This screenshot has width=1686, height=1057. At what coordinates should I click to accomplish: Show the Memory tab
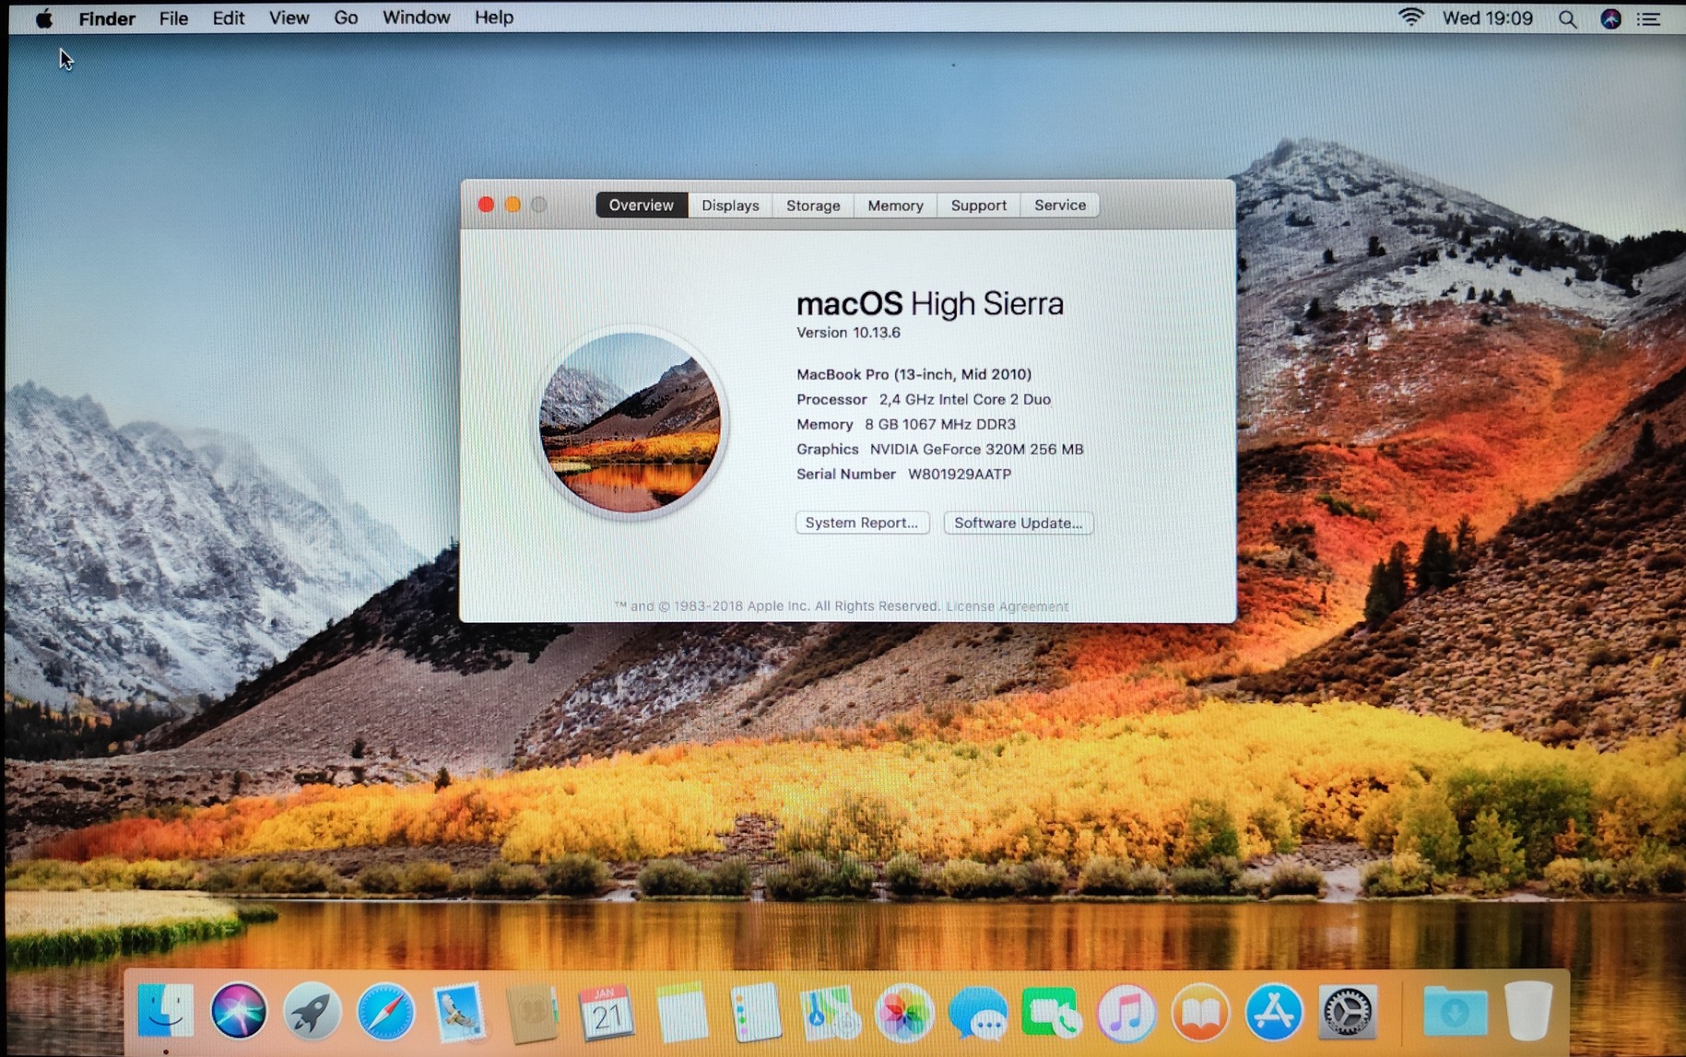pyautogui.click(x=895, y=205)
